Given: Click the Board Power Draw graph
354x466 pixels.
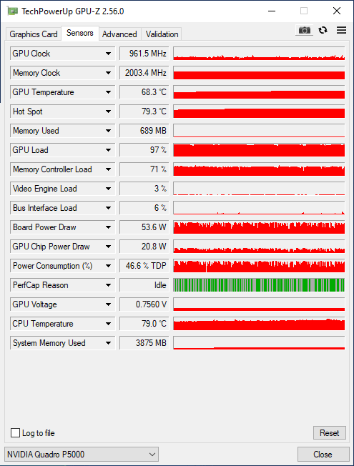Looking at the screenshot, I should pyautogui.click(x=259, y=227).
